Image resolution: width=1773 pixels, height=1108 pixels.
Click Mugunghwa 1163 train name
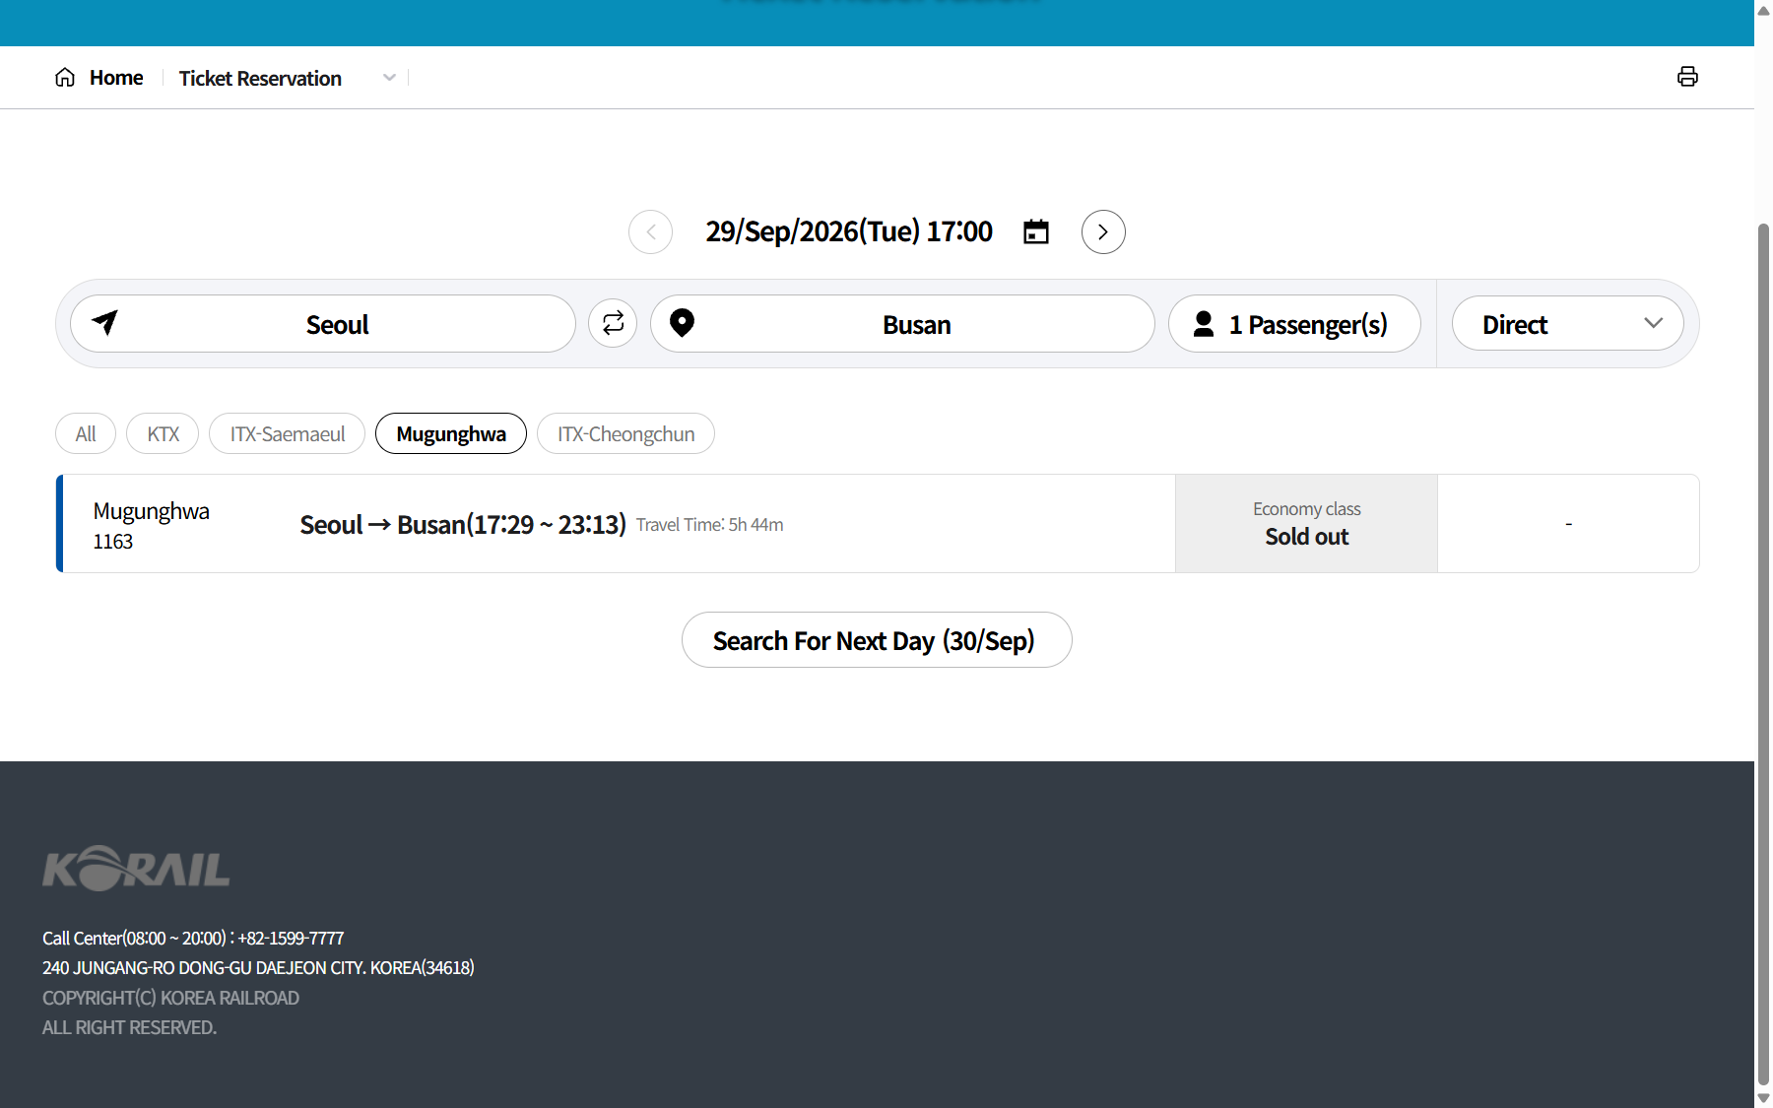coord(152,525)
